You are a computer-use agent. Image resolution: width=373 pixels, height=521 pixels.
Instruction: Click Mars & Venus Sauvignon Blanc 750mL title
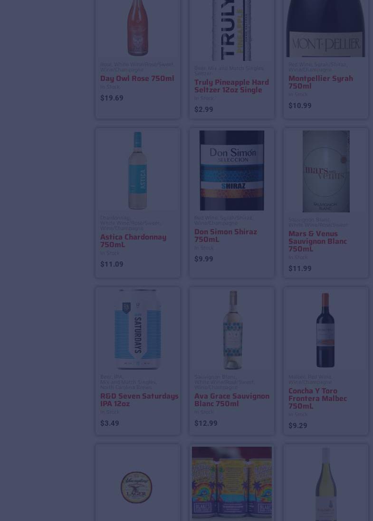click(317, 241)
